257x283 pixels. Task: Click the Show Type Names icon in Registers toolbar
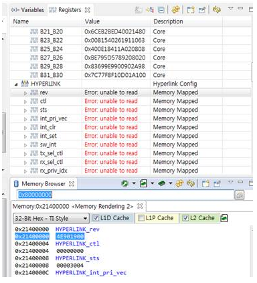pyautogui.click(x=139, y=10)
